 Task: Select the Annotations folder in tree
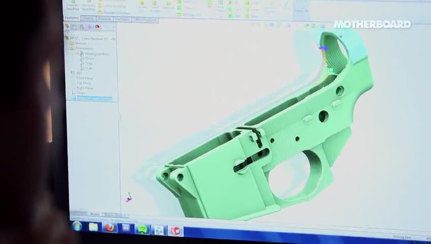point(81,48)
